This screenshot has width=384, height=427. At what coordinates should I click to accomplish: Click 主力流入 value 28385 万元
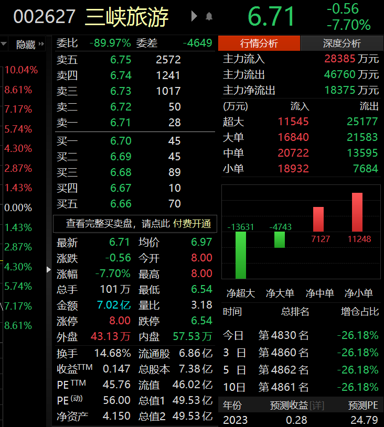pyautogui.click(x=351, y=59)
